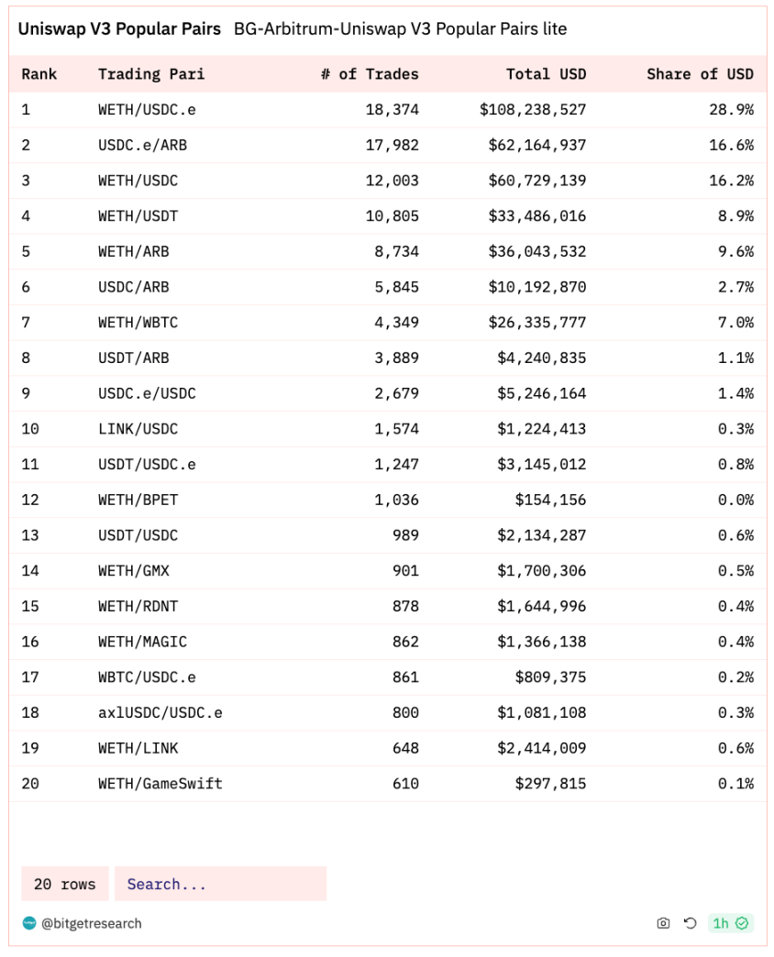Image resolution: width=774 pixels, height=957 pixels.
Task: Click the WETH/WBTC trading pair cell
Action: click(x=138, y=323)
